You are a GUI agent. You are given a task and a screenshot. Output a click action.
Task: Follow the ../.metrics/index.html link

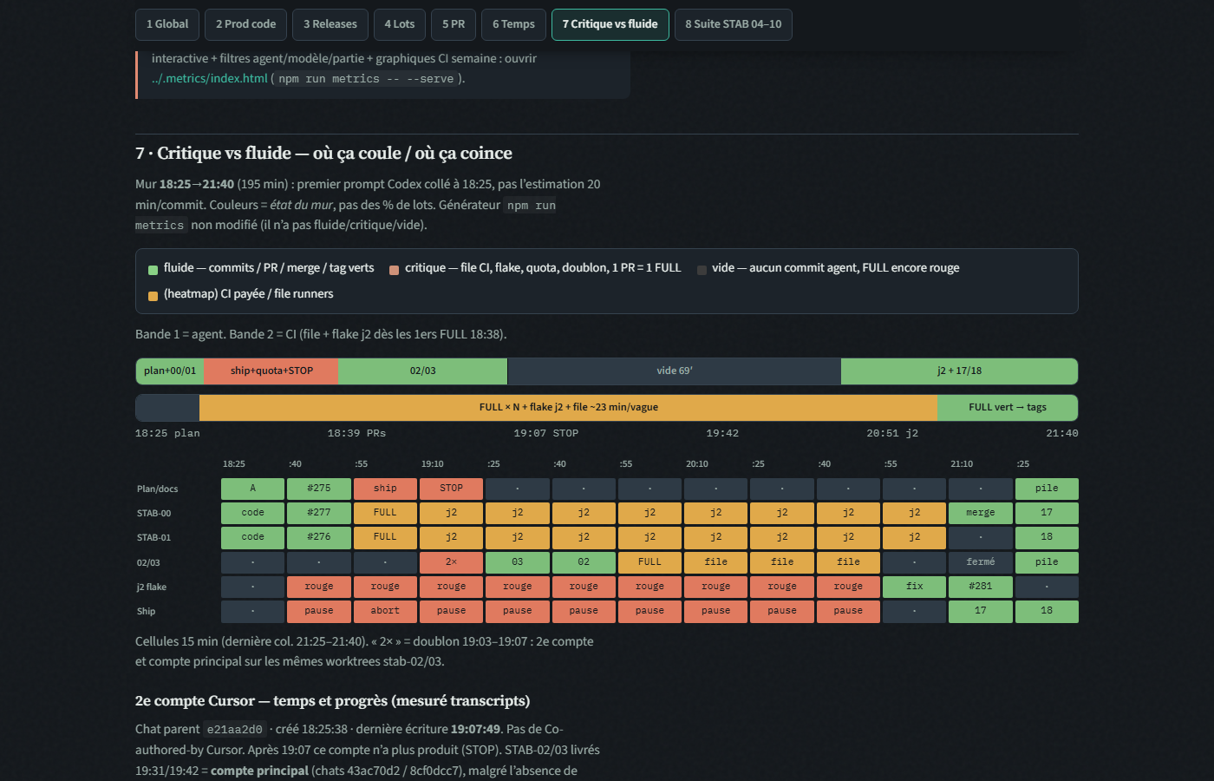point(210,78)
